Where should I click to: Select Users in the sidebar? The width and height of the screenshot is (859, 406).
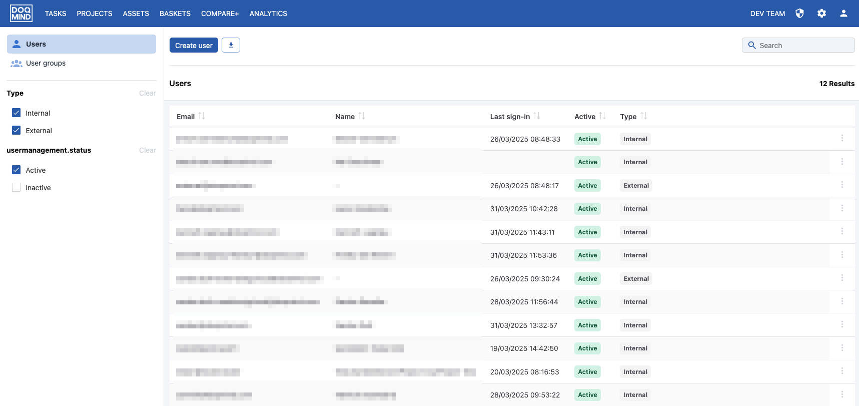coord(82,44)
